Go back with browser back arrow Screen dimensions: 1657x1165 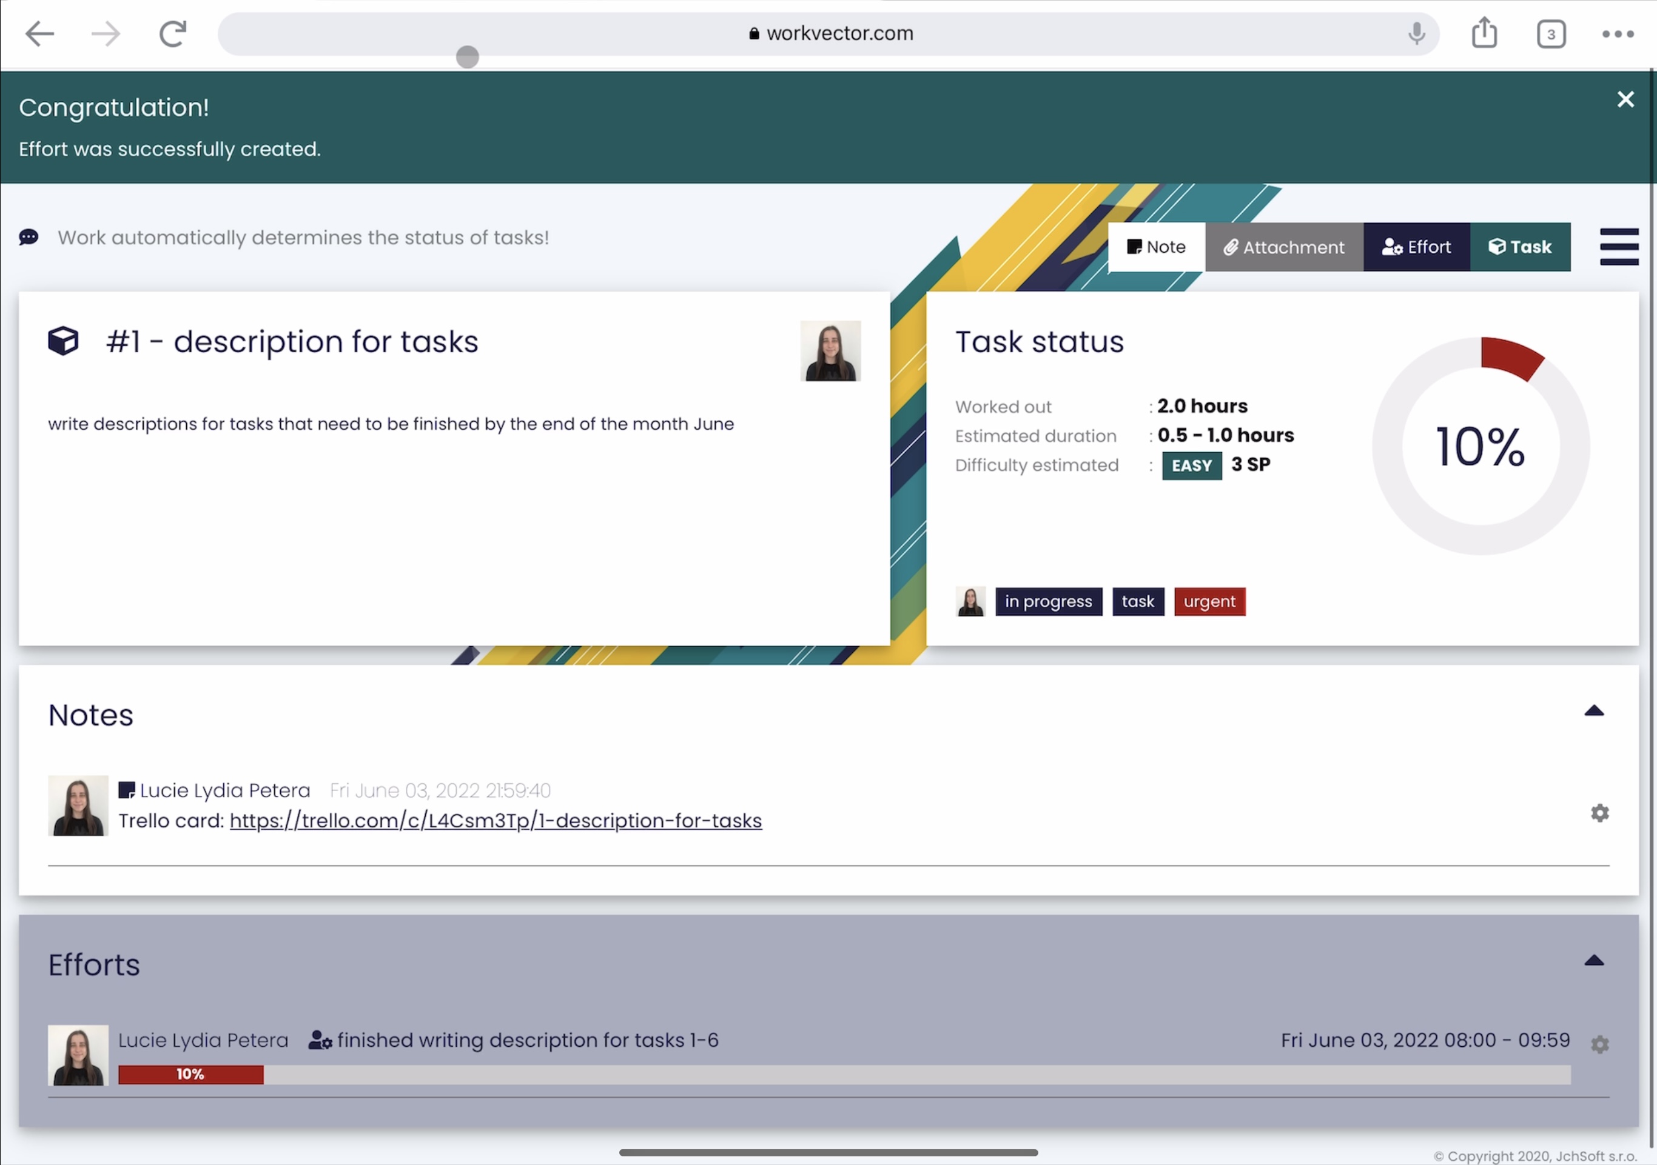(39, 33)
